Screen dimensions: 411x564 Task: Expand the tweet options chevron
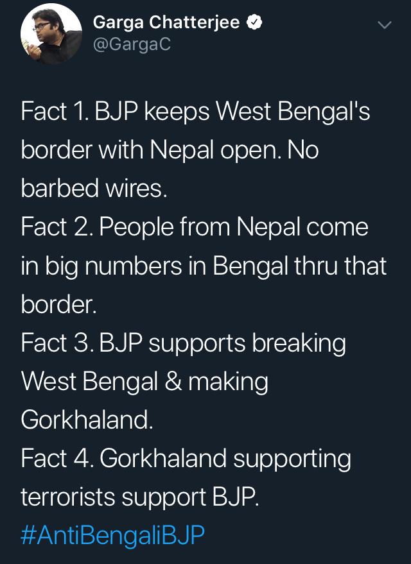click(385, 25)
